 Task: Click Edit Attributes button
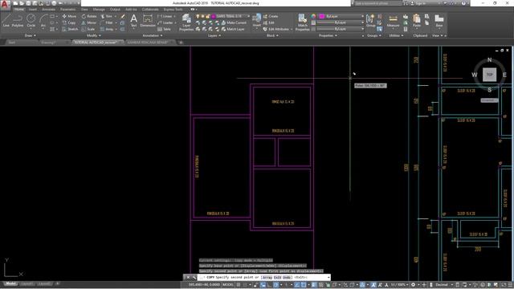[x=276, y=29]
